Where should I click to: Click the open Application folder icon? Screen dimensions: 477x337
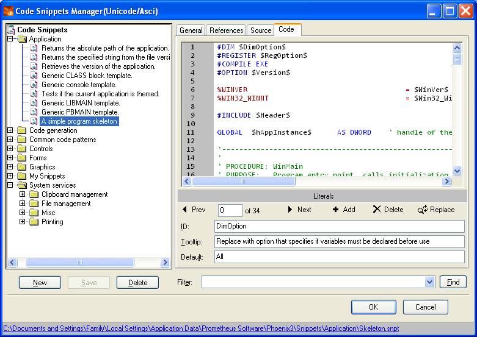[x=22, y=39]
